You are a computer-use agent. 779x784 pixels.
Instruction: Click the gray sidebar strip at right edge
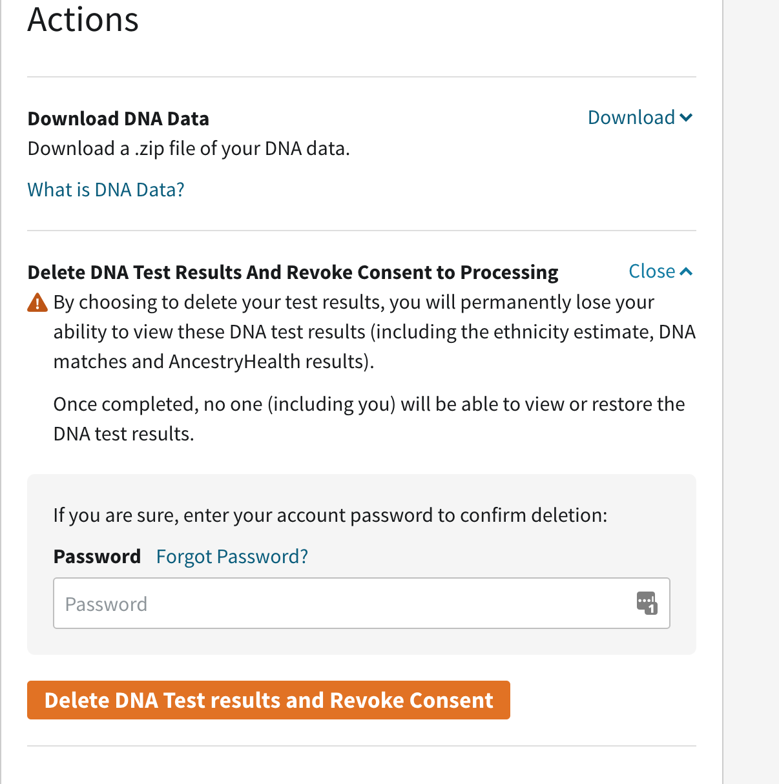coord(751,392)
